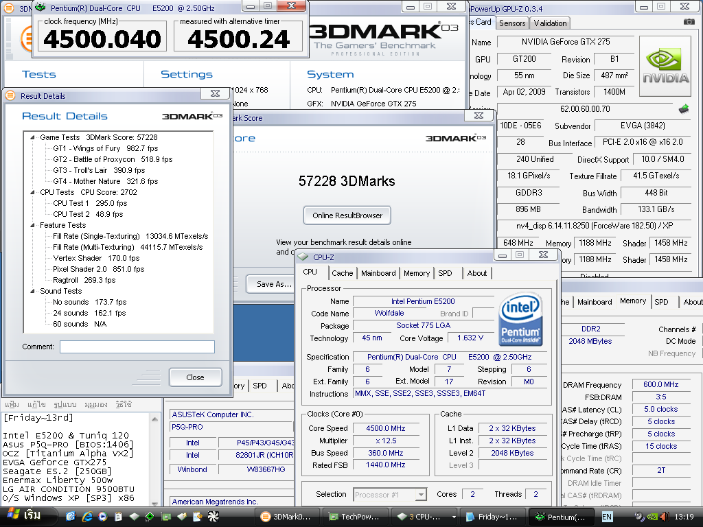Viewport: 703px width, 527px height.
Task: Click the system clock showing 13:19
Action: [684, 517]
